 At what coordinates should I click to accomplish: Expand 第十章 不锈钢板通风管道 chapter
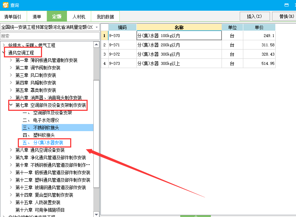(x=11, y=165)
